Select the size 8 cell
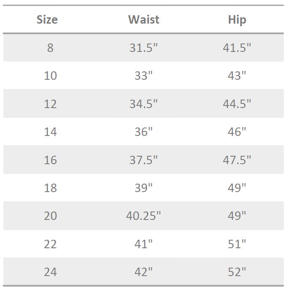Screen dimensions: 288x290 [x=50, y=48]
